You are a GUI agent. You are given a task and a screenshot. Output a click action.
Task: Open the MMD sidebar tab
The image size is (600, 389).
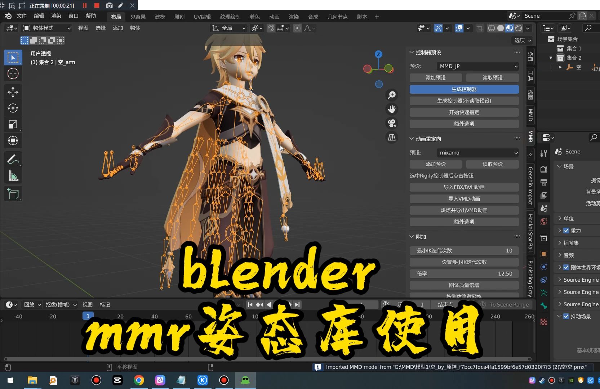pyautogui.click(x=530, y=115)
